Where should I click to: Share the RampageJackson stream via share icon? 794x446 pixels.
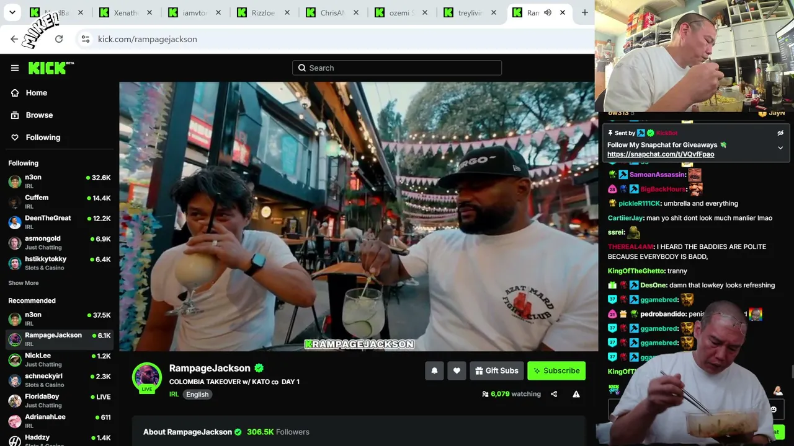click(554, 394)
